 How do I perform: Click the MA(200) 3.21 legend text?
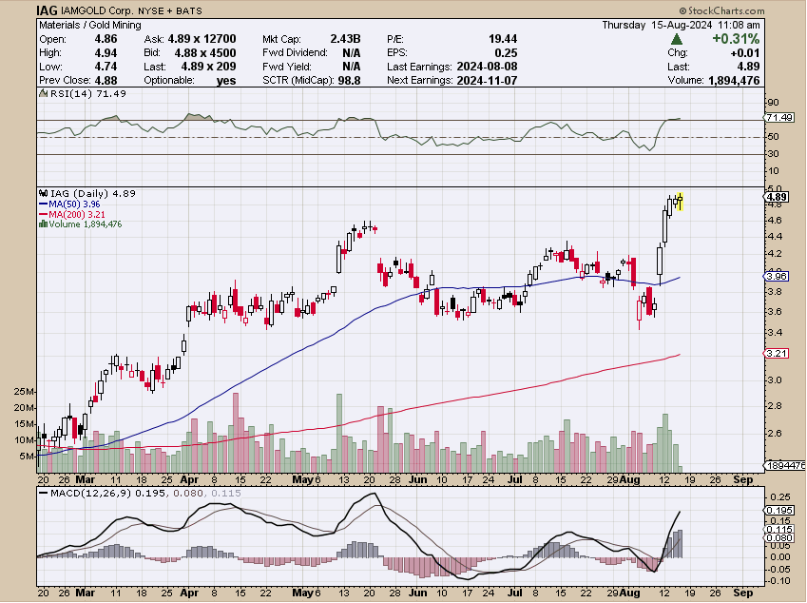77,214
